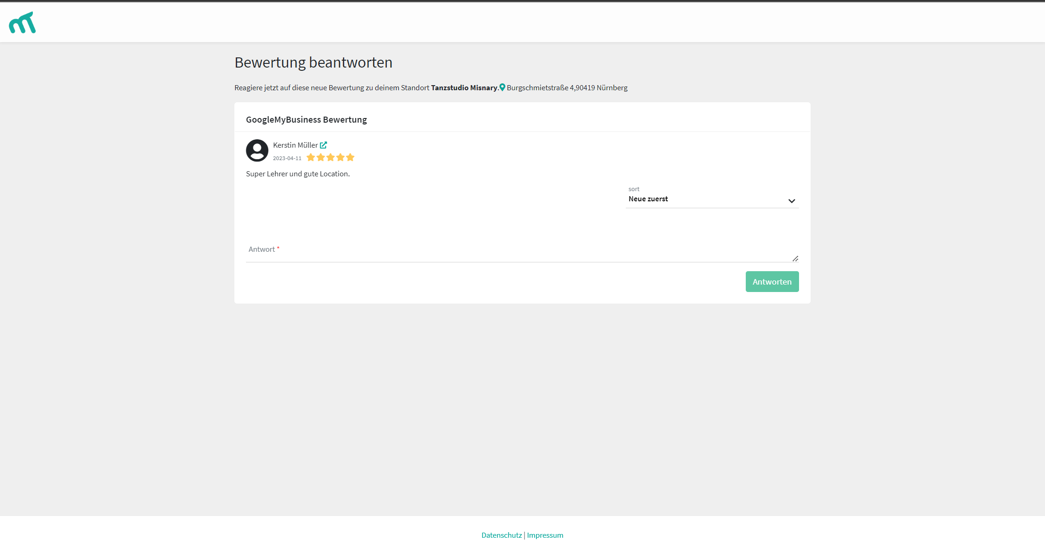
Task: Click the reviewer name Kerstin Müller
Action: tap(295, 145)
